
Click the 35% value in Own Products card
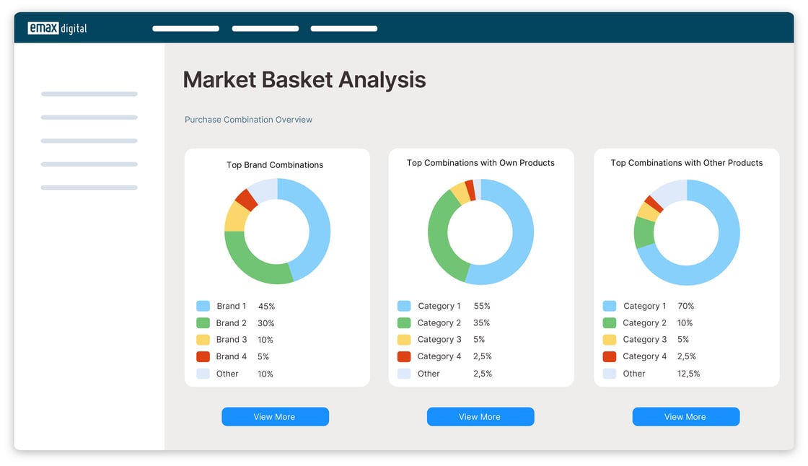(x=482, y=322)
